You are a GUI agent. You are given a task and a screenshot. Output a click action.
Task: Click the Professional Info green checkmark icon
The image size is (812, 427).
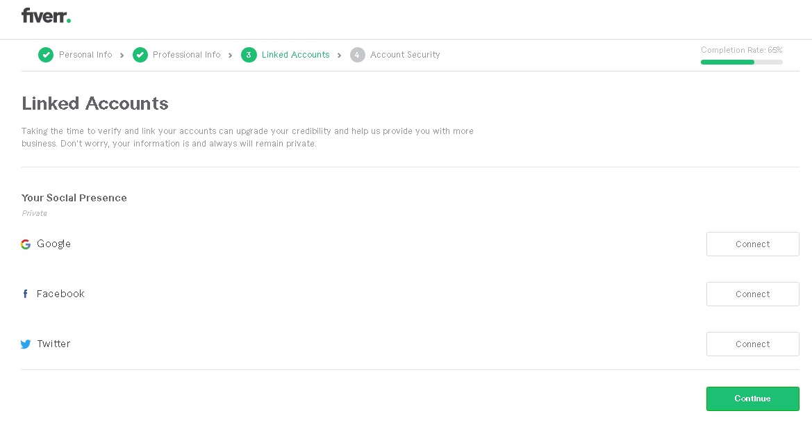pos(140,54)
